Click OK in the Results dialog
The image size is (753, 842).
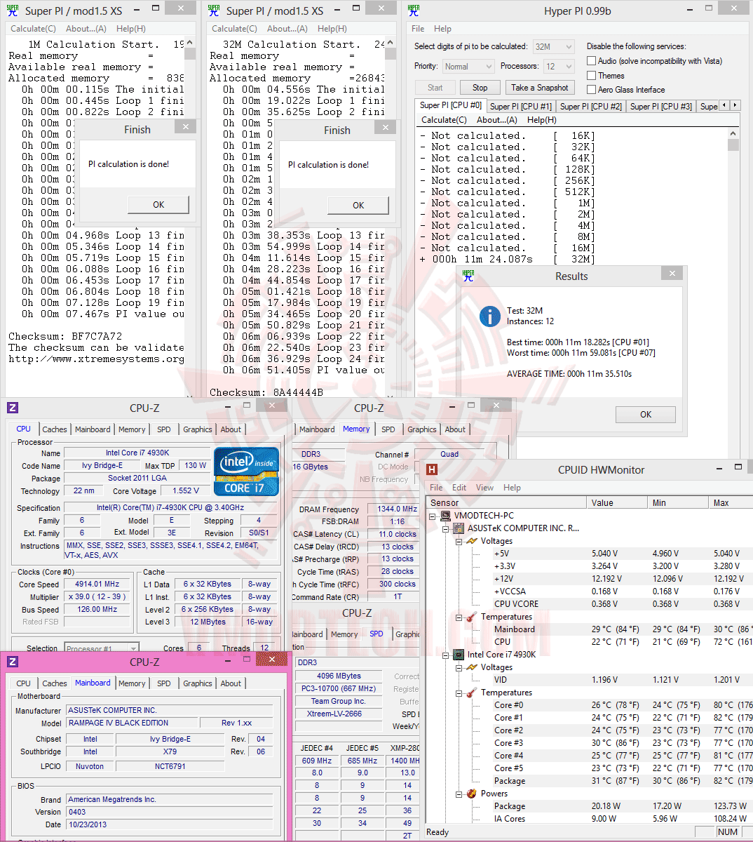click(x=646, y=415)
